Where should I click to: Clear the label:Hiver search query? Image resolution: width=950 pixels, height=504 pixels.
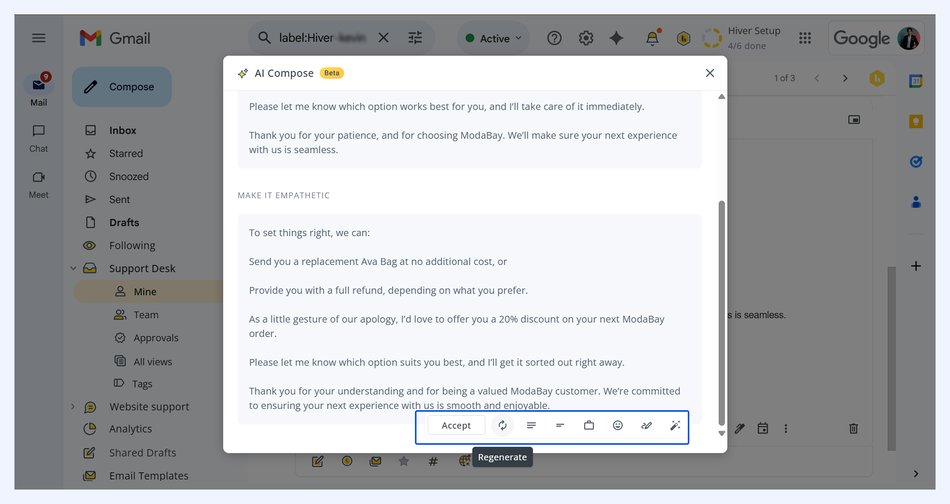[x=384, y=38]
